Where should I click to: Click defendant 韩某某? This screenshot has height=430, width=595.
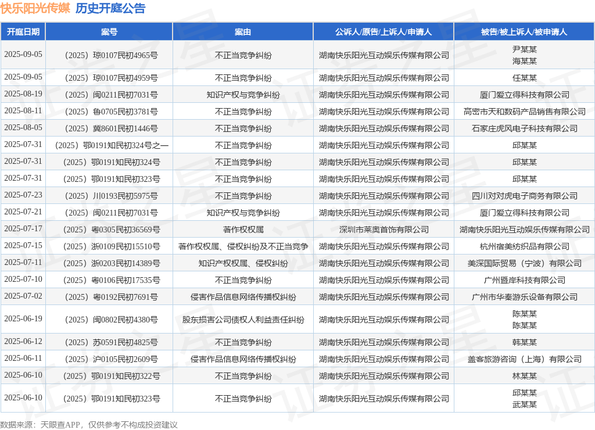click(525, 342)
